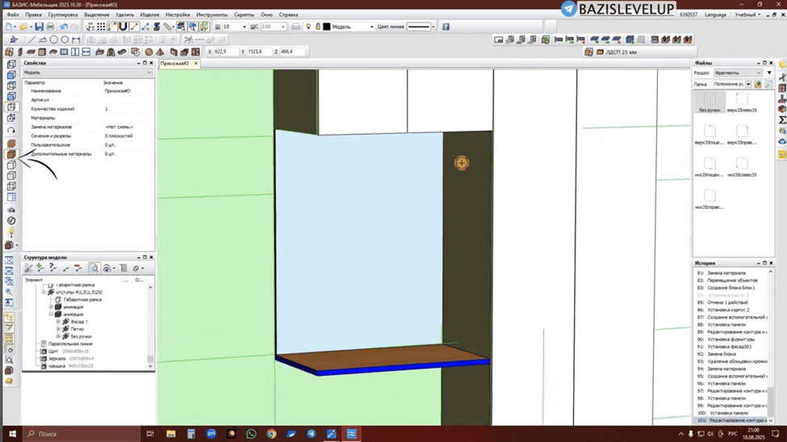Open the Скрипты menu
Viewport: 787px width, 442px height.
click(244, 15)
